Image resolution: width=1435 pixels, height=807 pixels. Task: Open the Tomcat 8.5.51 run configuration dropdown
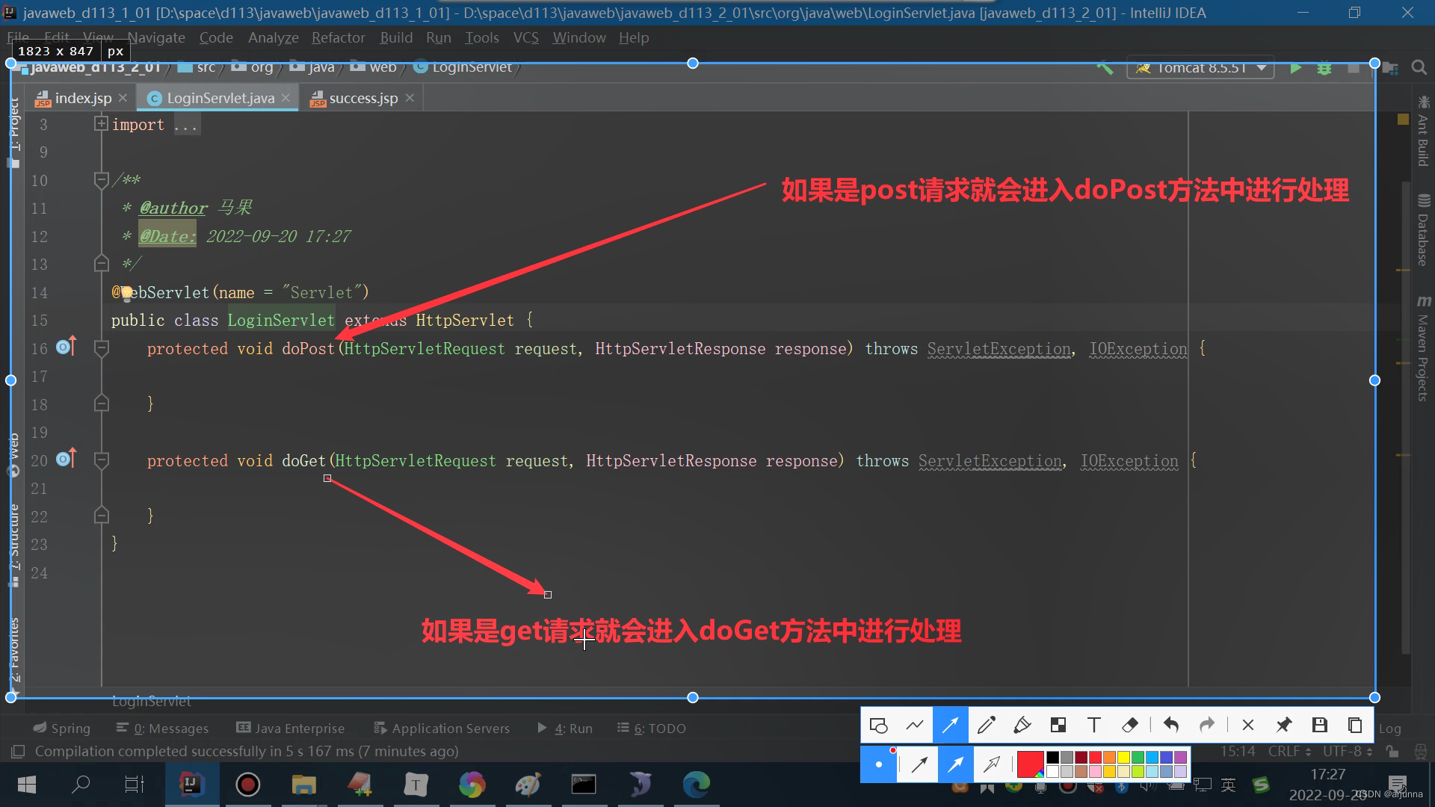click(x=1200, y=68)
